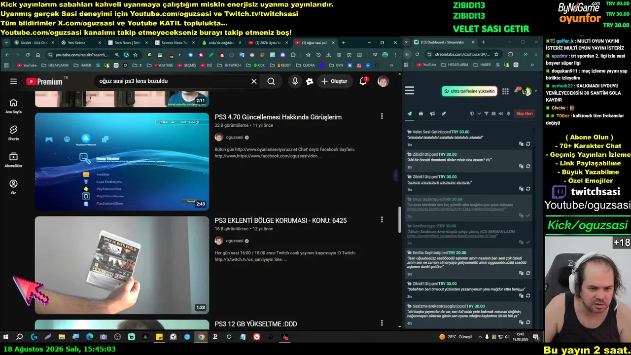Open Shorts in YouTube sidebar
This screenshot has width=631, height=355.
pyautogui.click(x=13, y=133)
